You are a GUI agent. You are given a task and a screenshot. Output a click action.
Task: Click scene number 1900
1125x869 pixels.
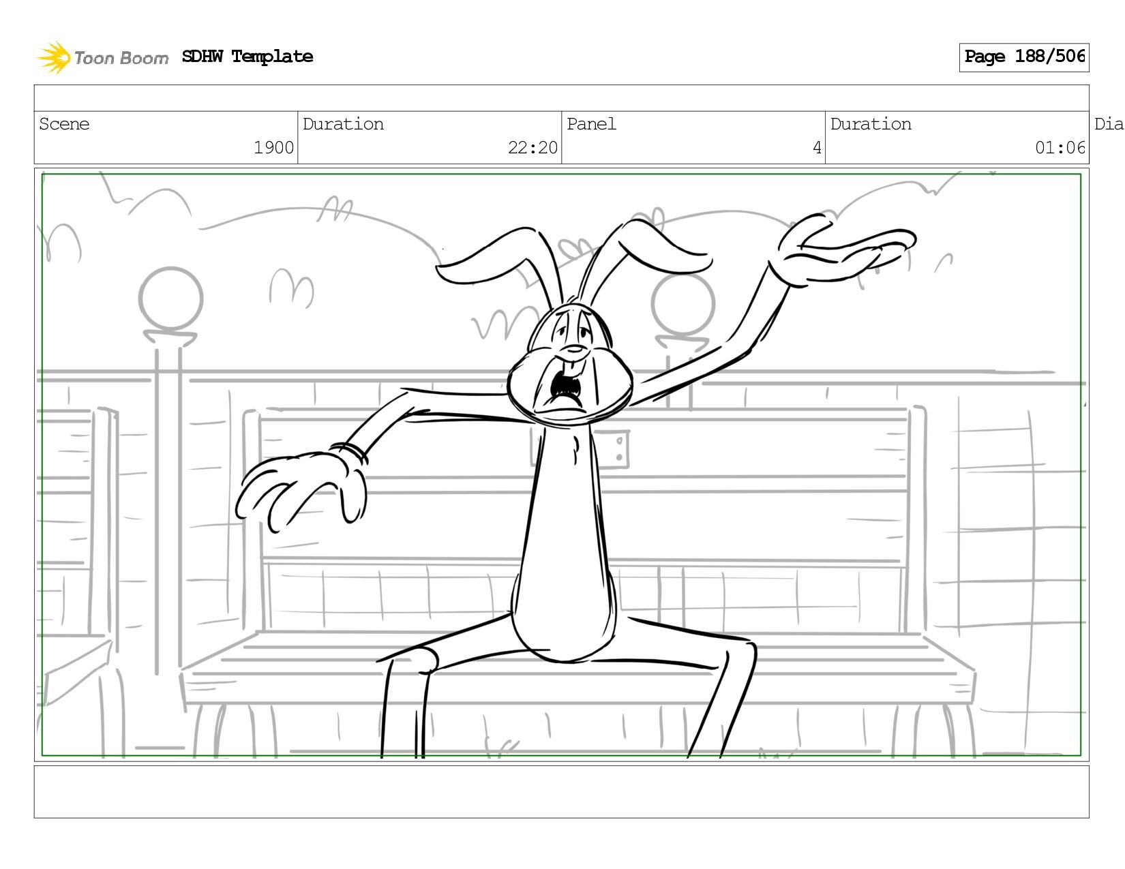tap(273, 148)
